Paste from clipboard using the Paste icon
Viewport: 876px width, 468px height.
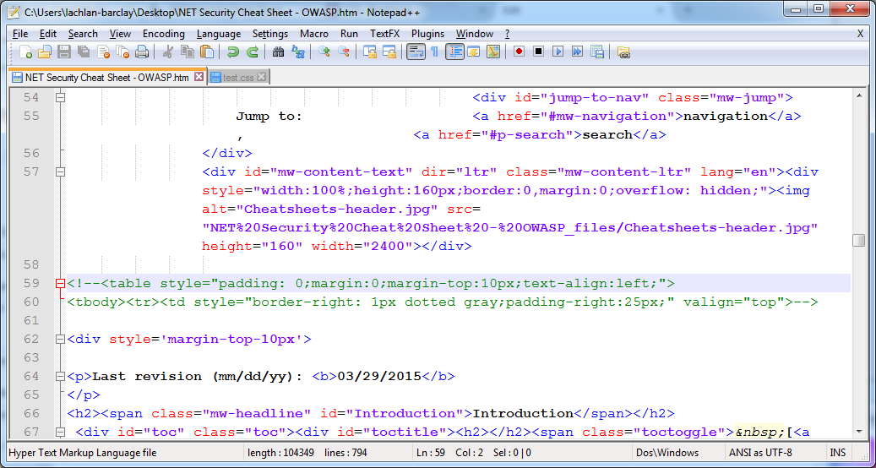[x=207, y=52]
